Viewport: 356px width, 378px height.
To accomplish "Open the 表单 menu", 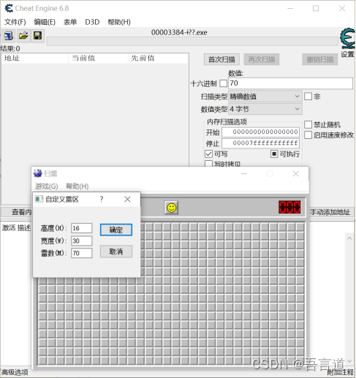I will (x=70, y=22).
